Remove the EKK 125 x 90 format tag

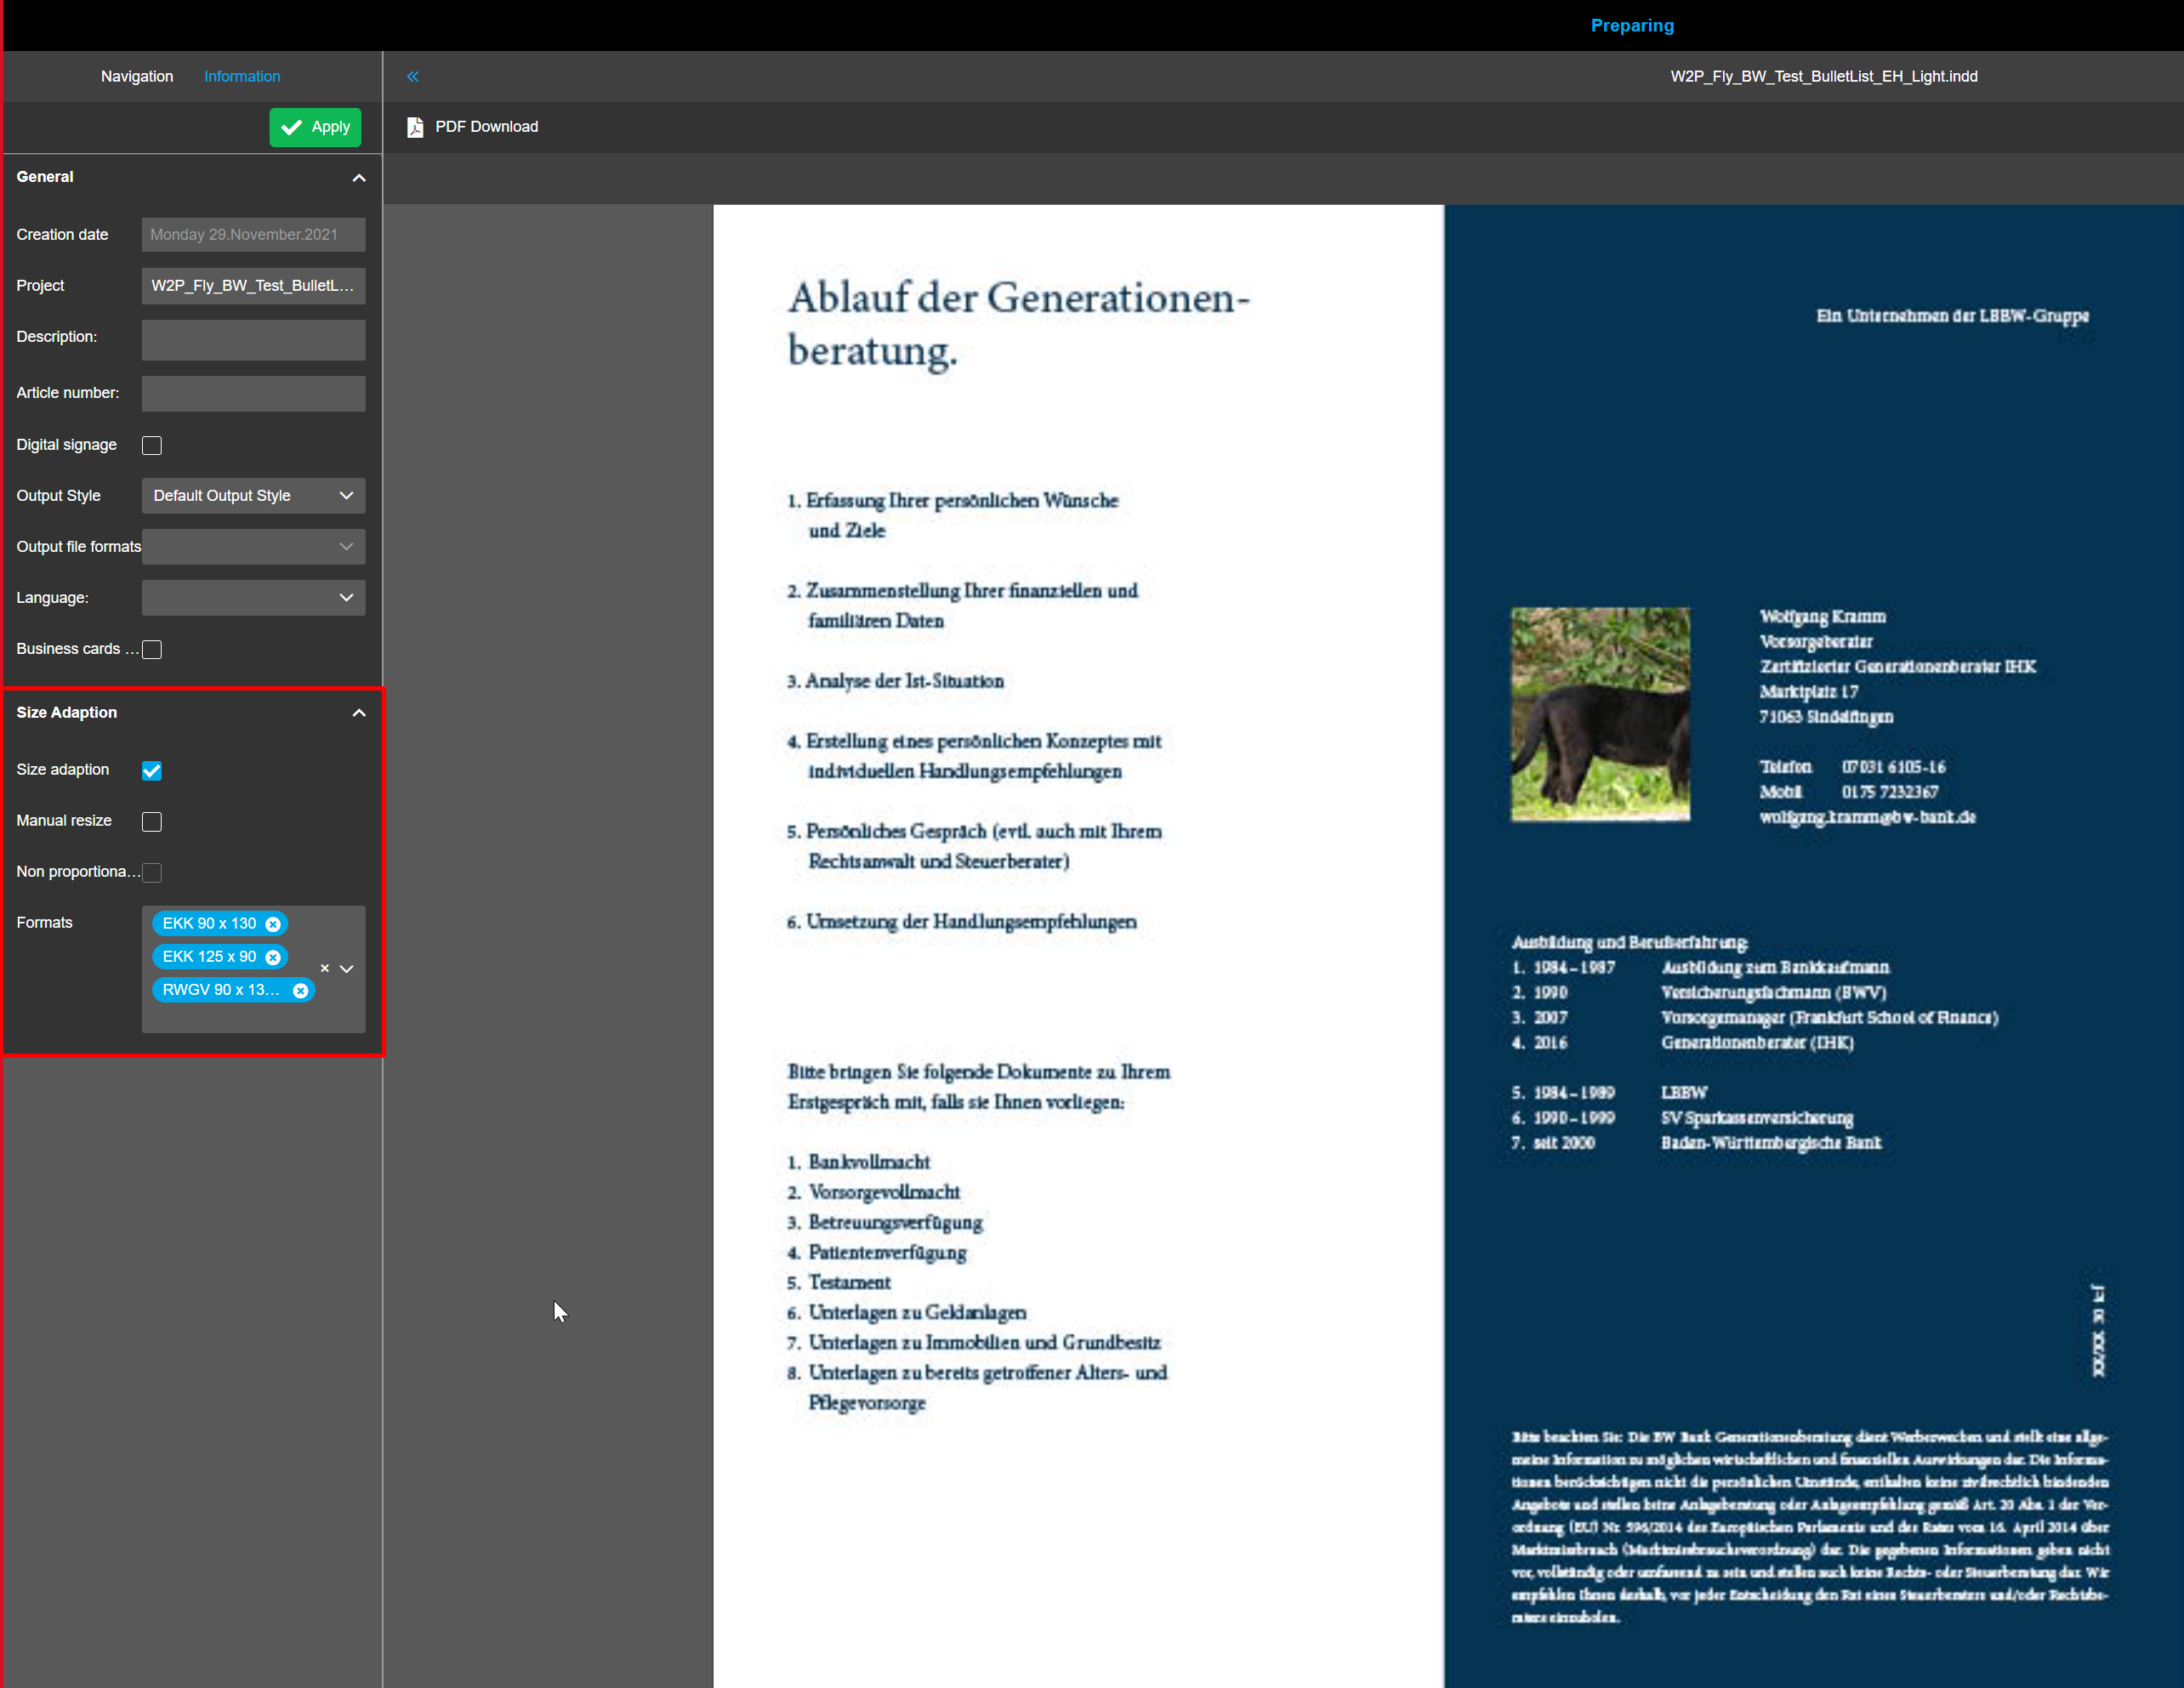coord(273,957)
